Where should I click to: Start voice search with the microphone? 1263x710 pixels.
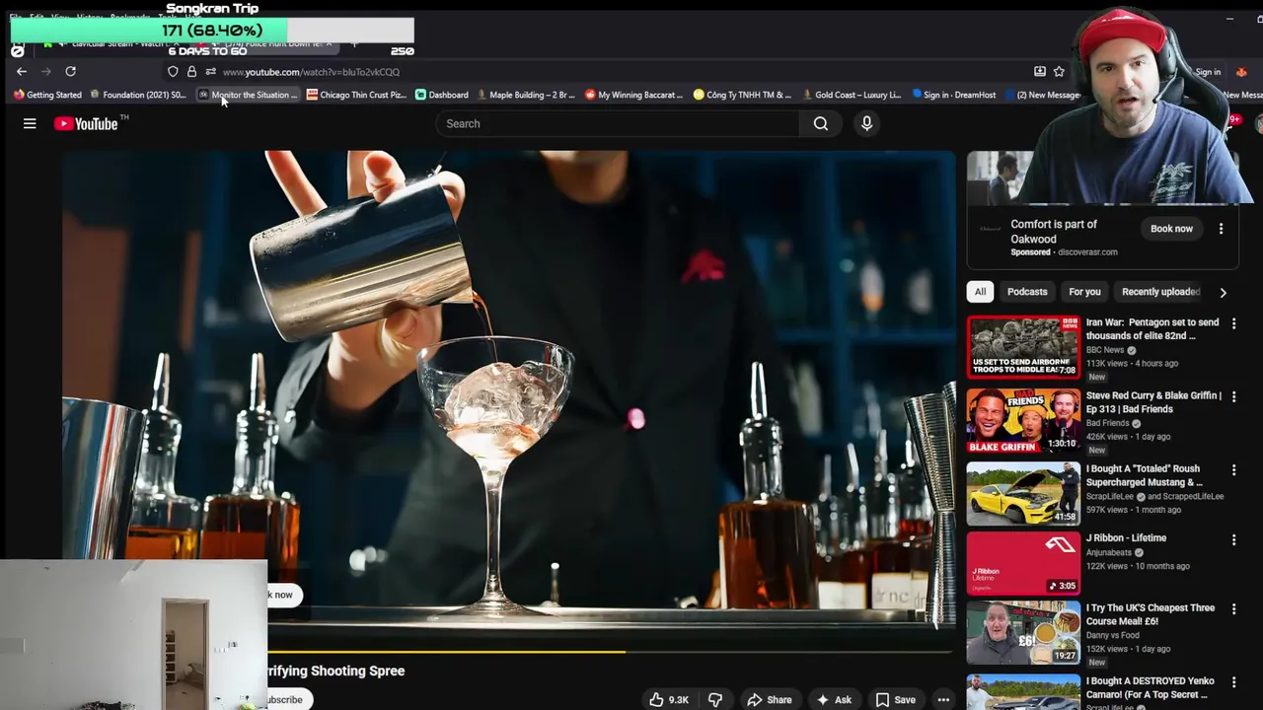(866, 123)
